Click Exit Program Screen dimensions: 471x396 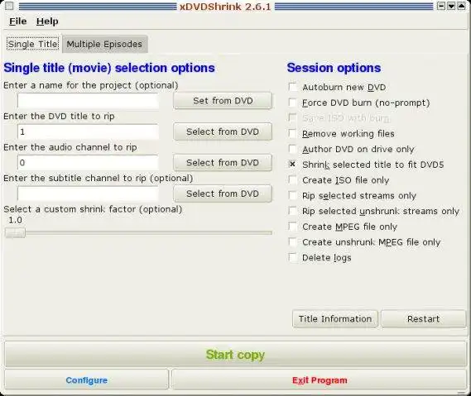pyautogui.click(x=320, y=380)
